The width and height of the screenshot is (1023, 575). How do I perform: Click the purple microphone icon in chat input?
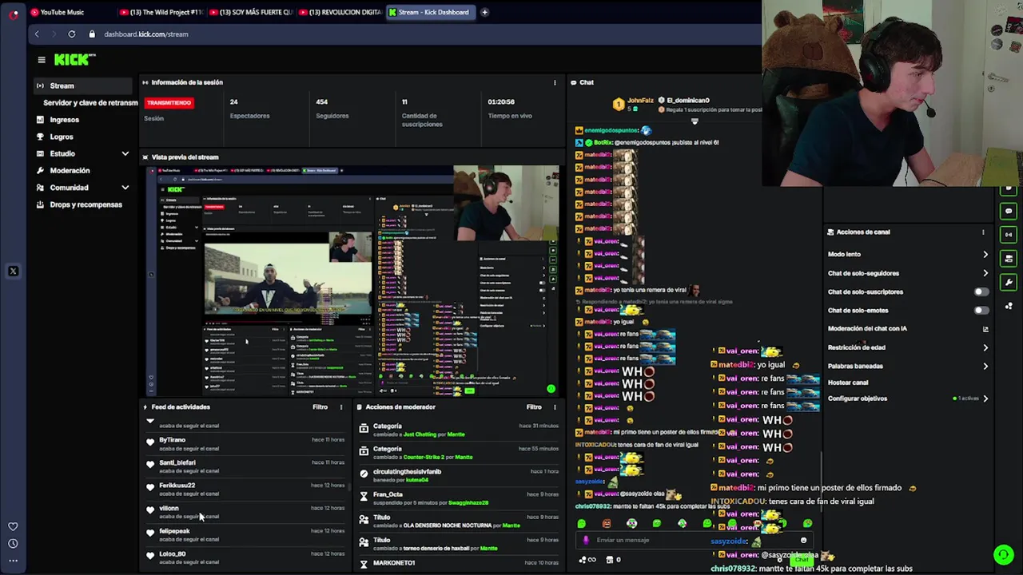[586, 540]
